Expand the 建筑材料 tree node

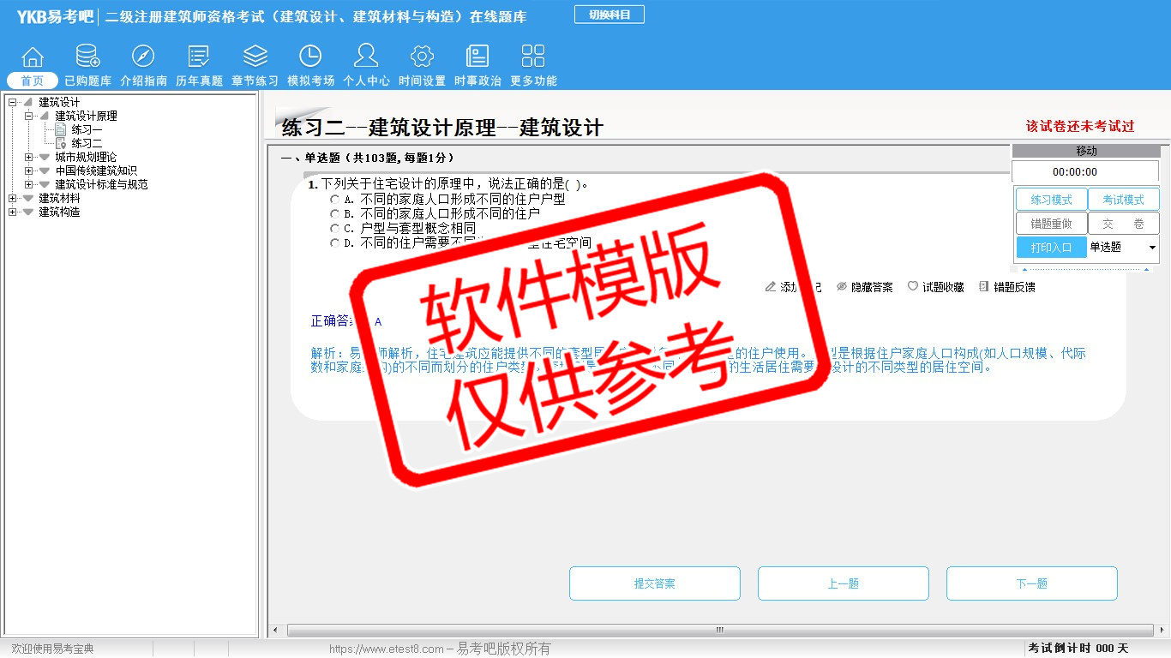[x=12, y=198]
